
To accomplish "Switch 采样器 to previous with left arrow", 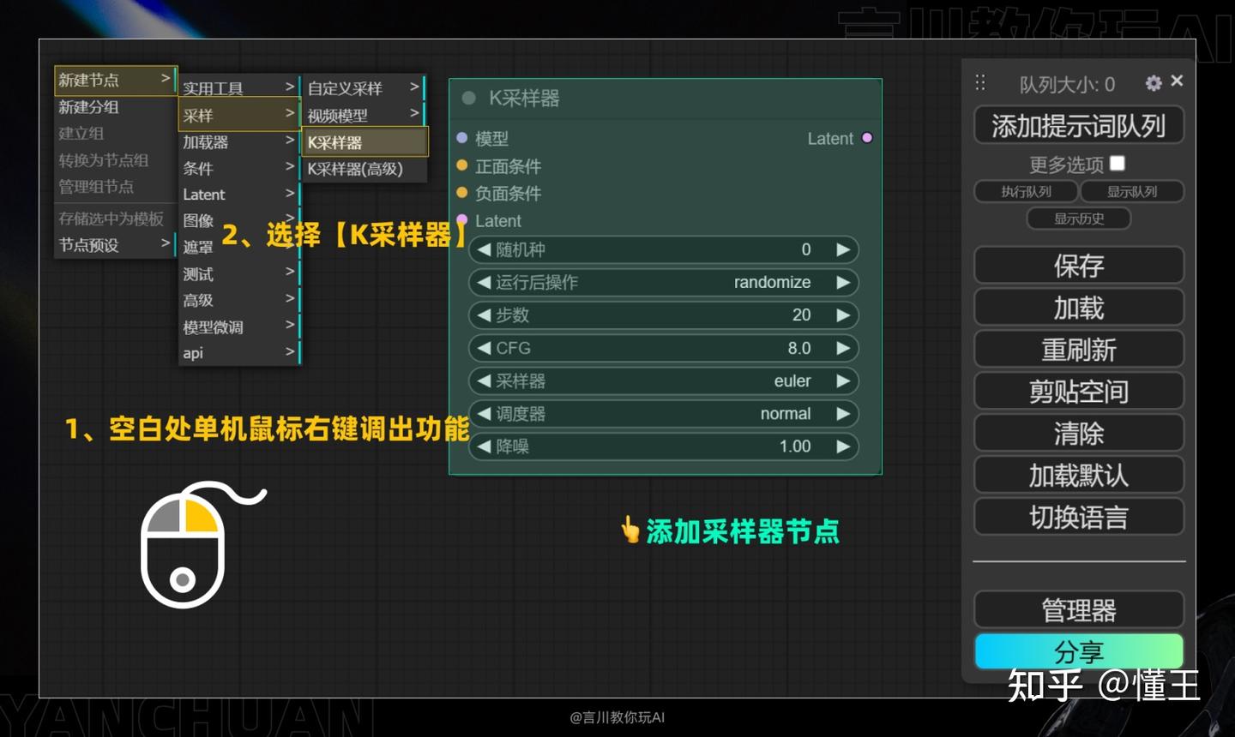I will pyautogui.click(x=484, y=380).
